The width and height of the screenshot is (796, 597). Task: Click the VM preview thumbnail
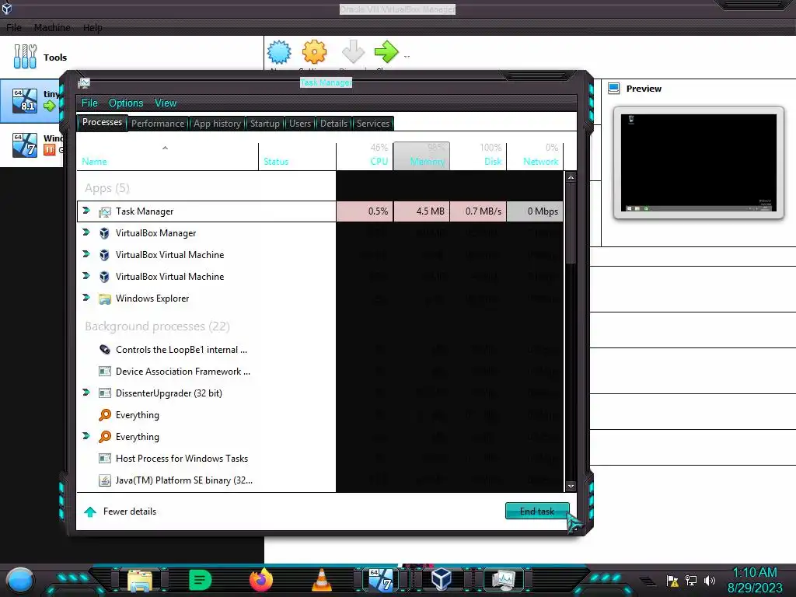(699, 162)
